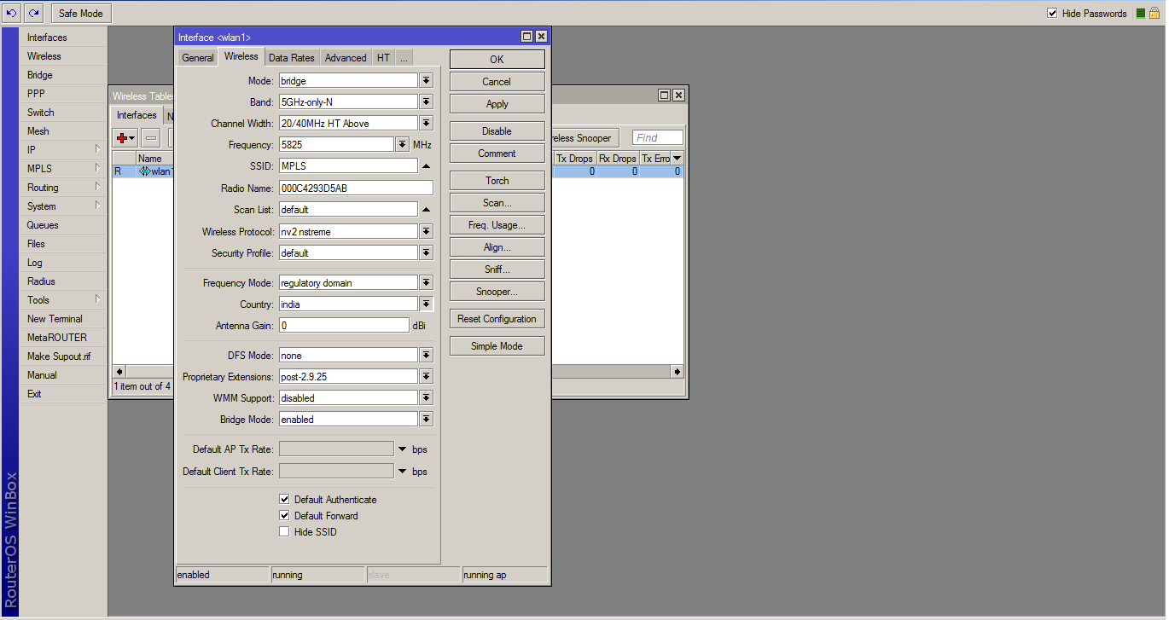The width and height of the screenshot is (1169, 620).
Task: Toggle the Hide Passwords checkbox
Action: tap(1052, 14)
